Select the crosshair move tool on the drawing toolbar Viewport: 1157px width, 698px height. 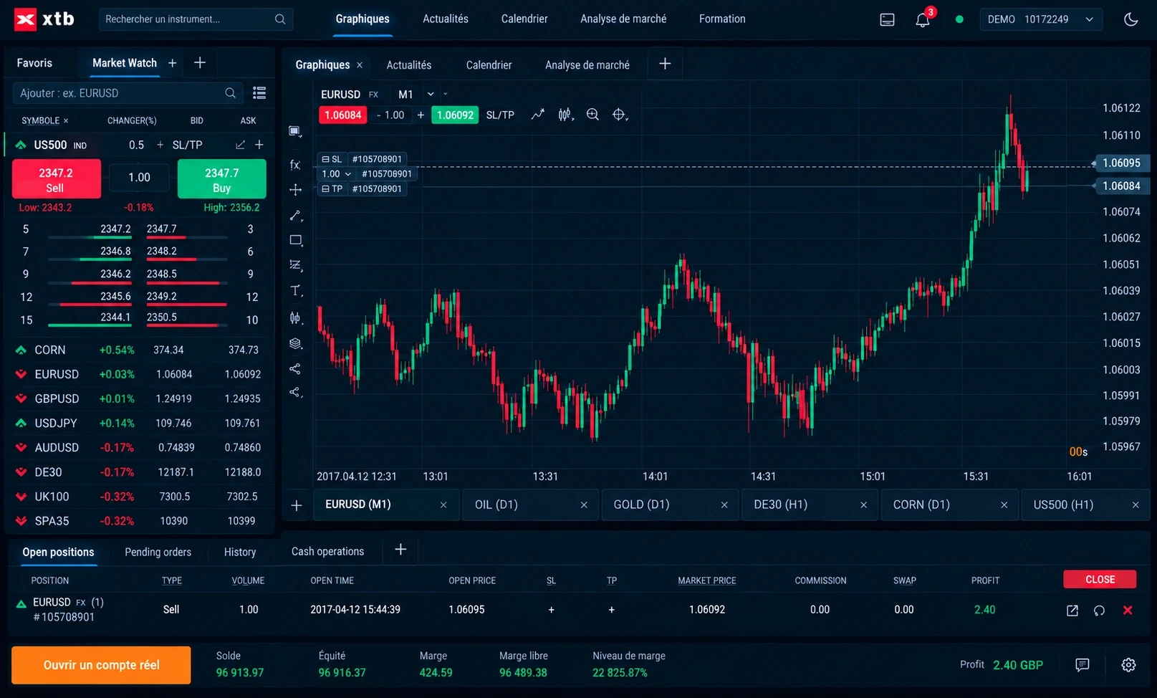[x=295, y=189]
